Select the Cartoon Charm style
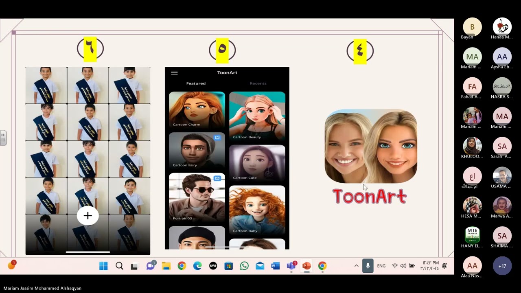Viewport: 521px width, 293px height. pyautogui.click(x=197, y=110)
